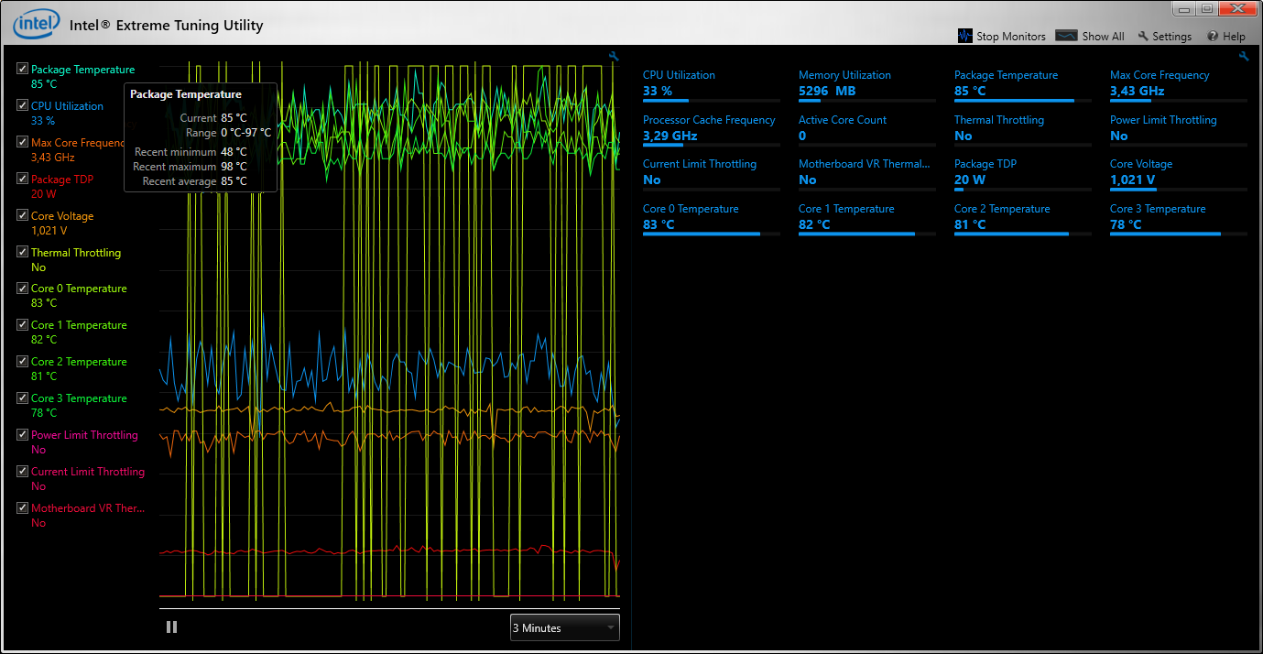
Task: Pause the monitoring graph
Action: point(171,627)
